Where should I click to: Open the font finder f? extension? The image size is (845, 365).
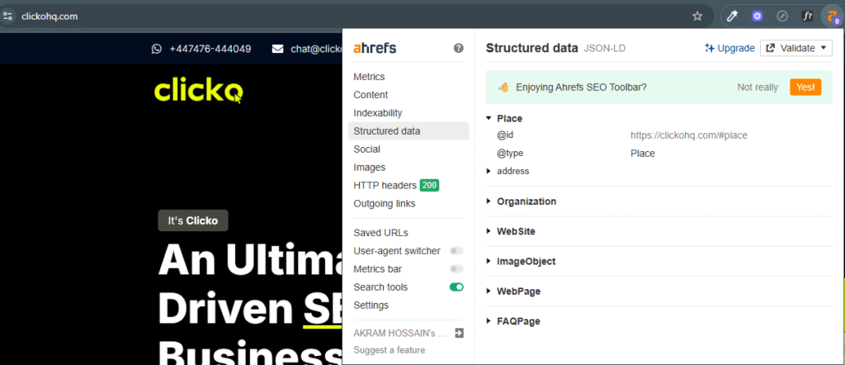click(807, 17)
